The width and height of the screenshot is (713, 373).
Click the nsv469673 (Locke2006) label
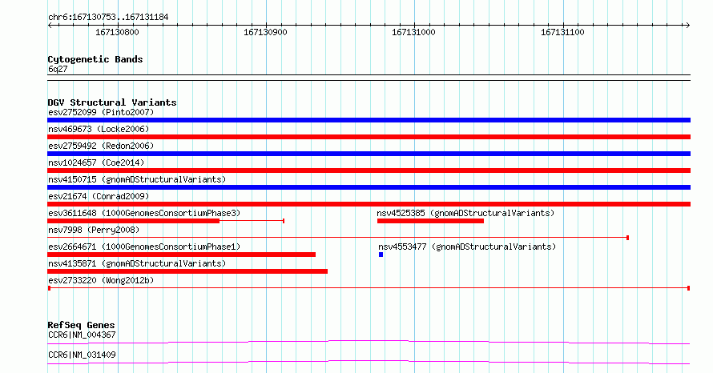coord(99,129)
